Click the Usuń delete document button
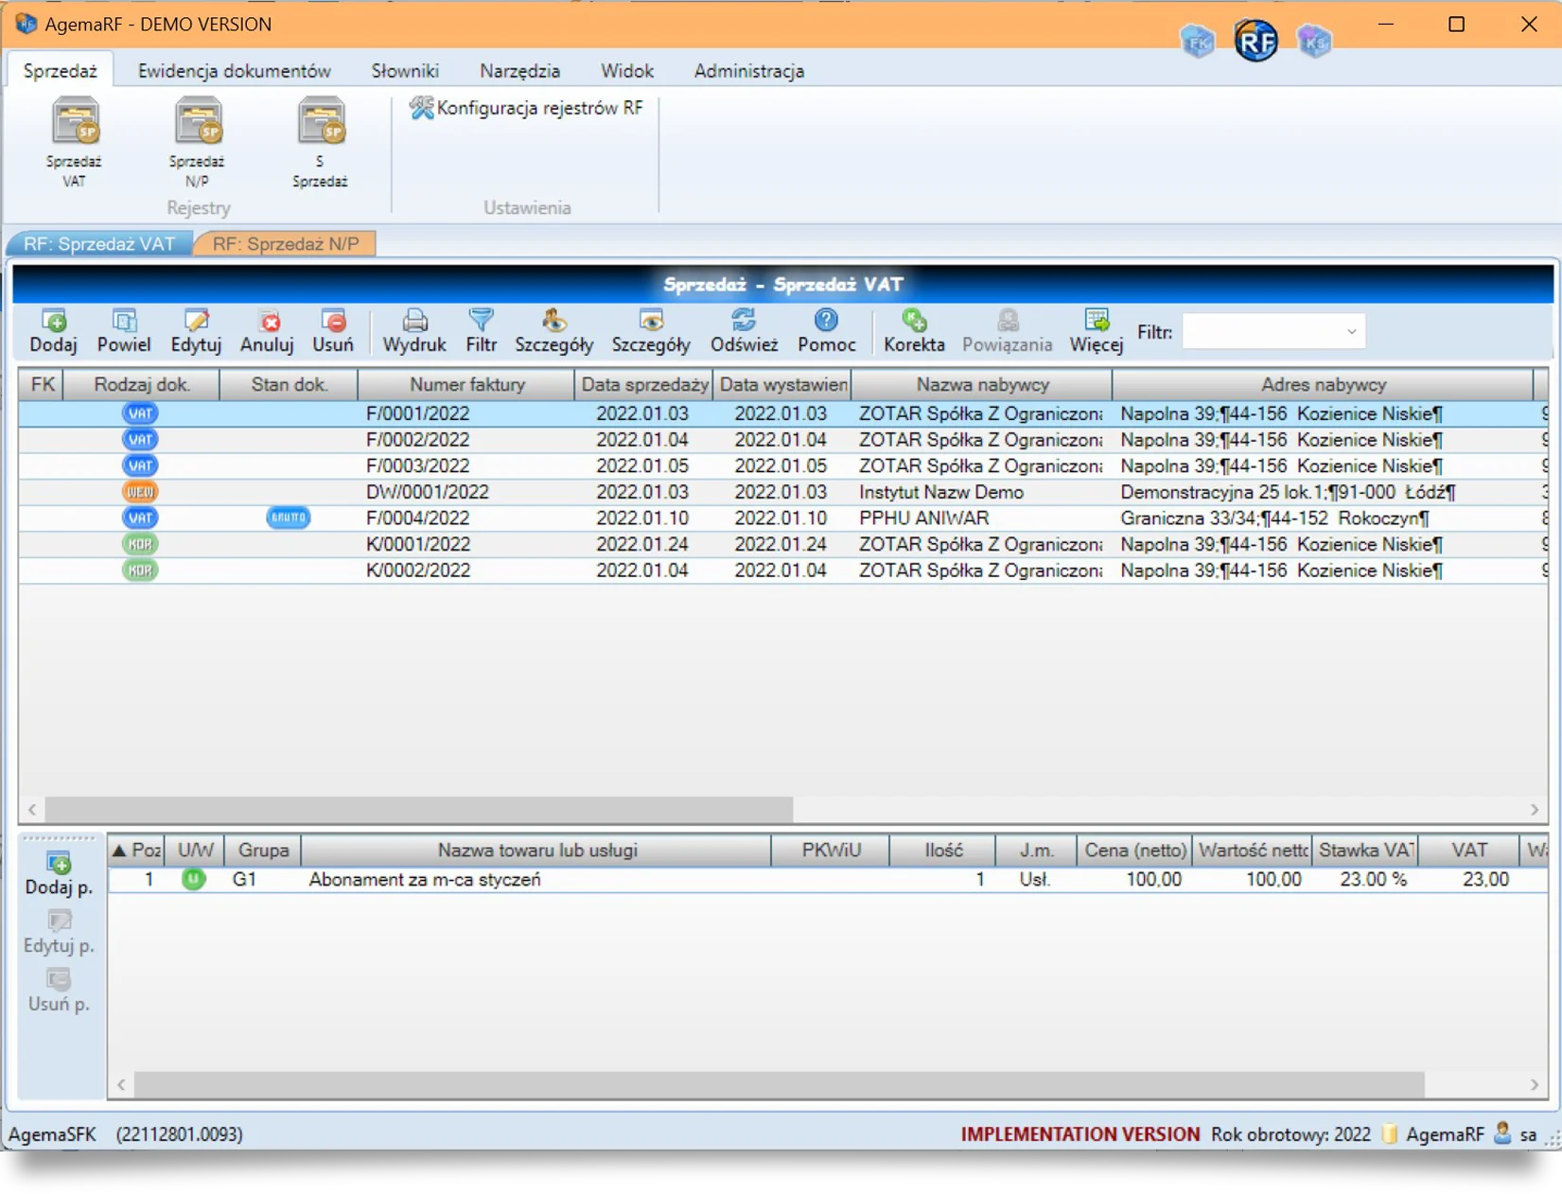 tap(332, 330)
